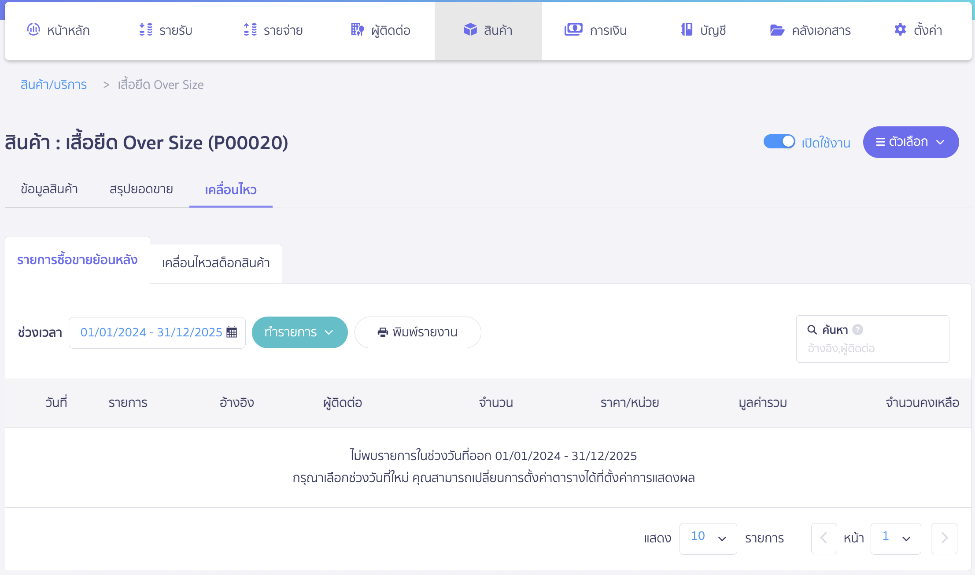Screen dimensions: 975x575
Task: Open the page number dropdown showing 1
Action: [895, 538]
